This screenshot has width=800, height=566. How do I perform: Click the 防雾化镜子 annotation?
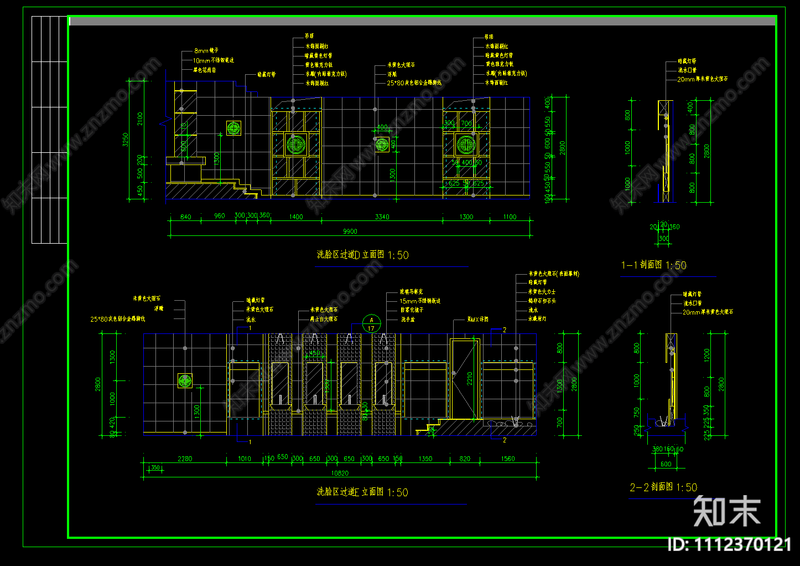[x=412, y=311]
